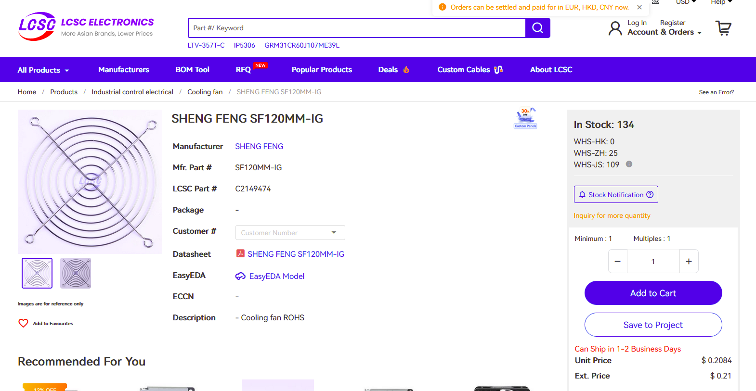Click Inquiry for more quantity link
The width and height of the screenshot is (756, 391).
(x=612, y=215)
